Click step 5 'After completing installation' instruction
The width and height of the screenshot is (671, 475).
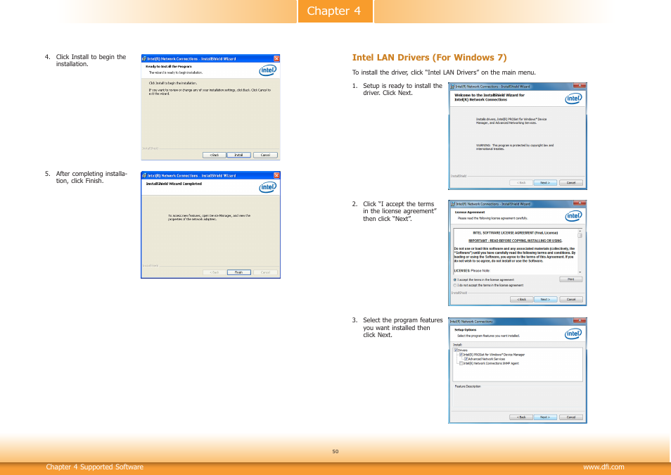pos(91,177)
